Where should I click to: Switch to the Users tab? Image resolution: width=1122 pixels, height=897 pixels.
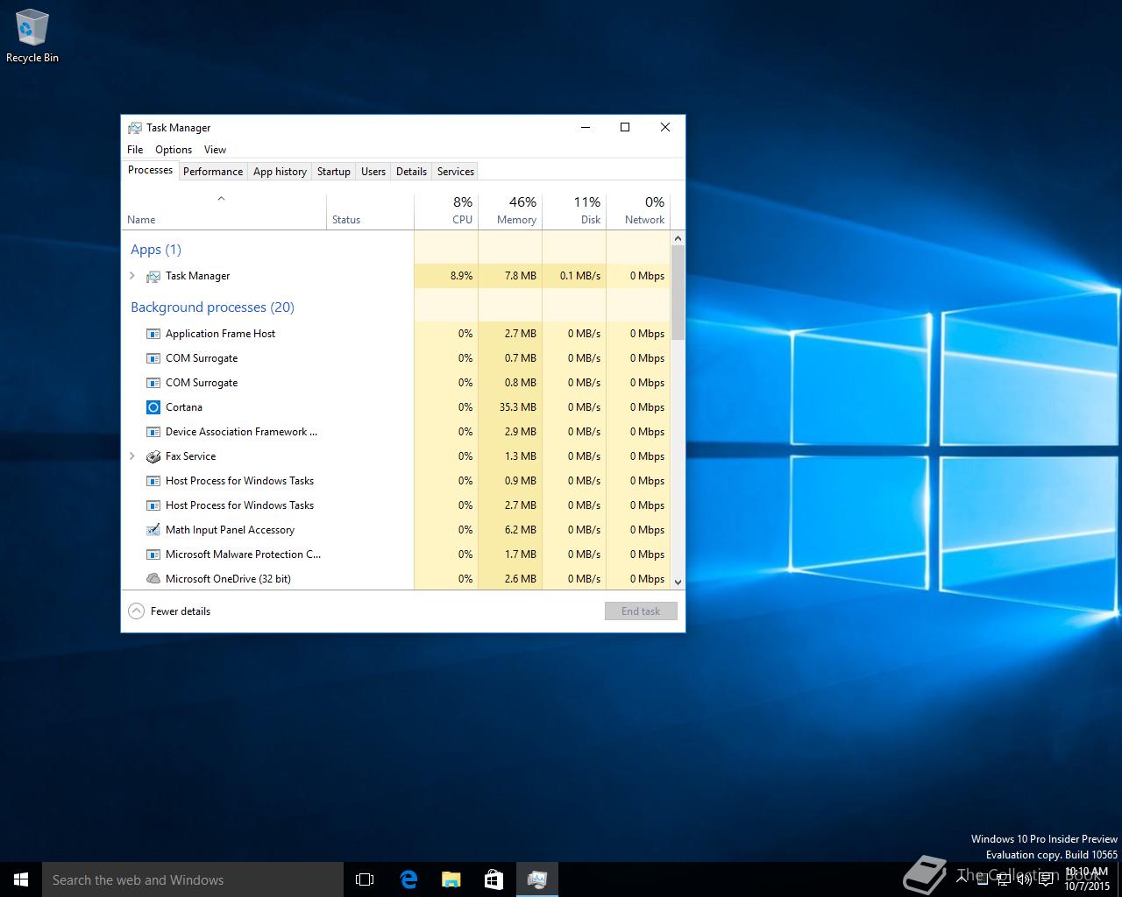tap(373, 172)
